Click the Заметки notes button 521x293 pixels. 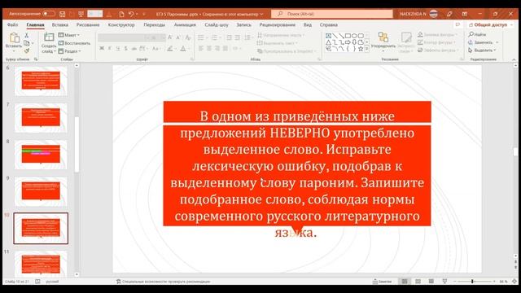[x=382, y=282]
